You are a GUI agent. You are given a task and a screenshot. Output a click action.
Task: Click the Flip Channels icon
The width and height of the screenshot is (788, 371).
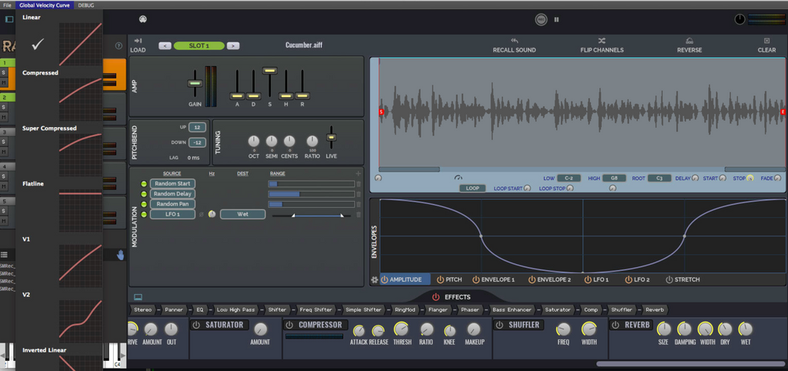pos(602,41)
